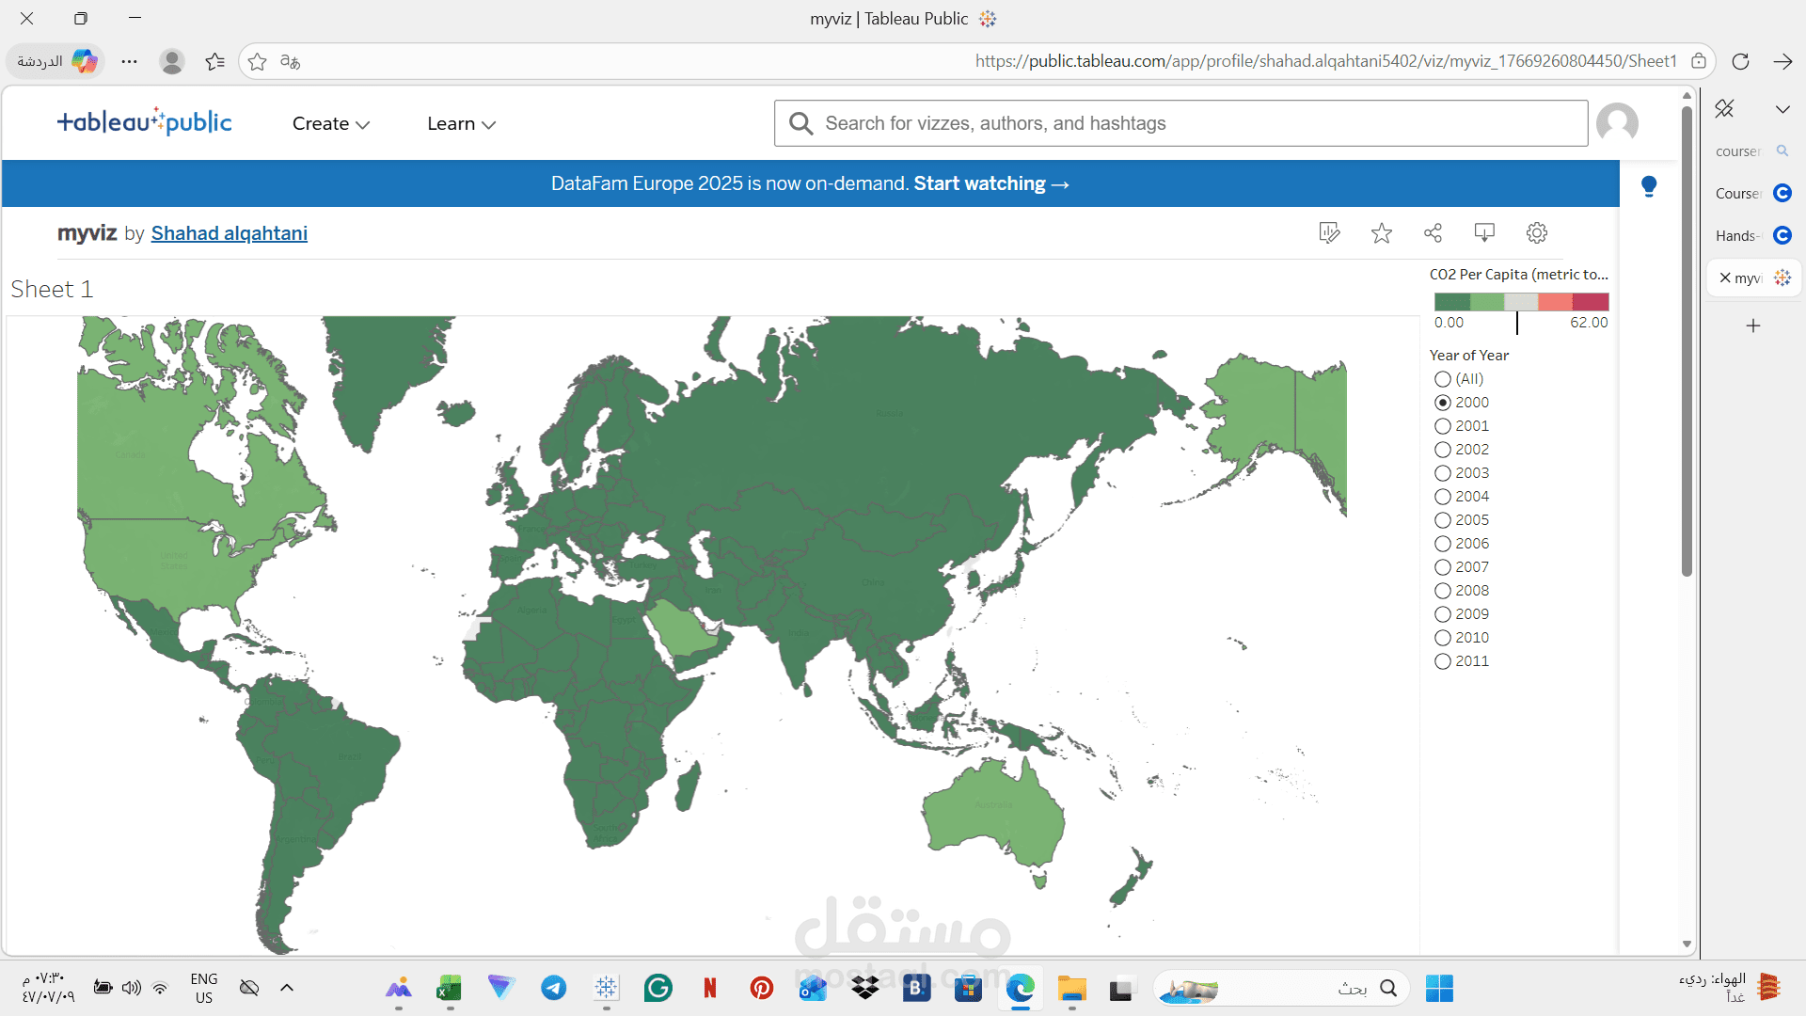The height and width of the screenshot is (1016, 1806).
Task: Open Telegram from the taskbar
Action: (x=554, y=988)
